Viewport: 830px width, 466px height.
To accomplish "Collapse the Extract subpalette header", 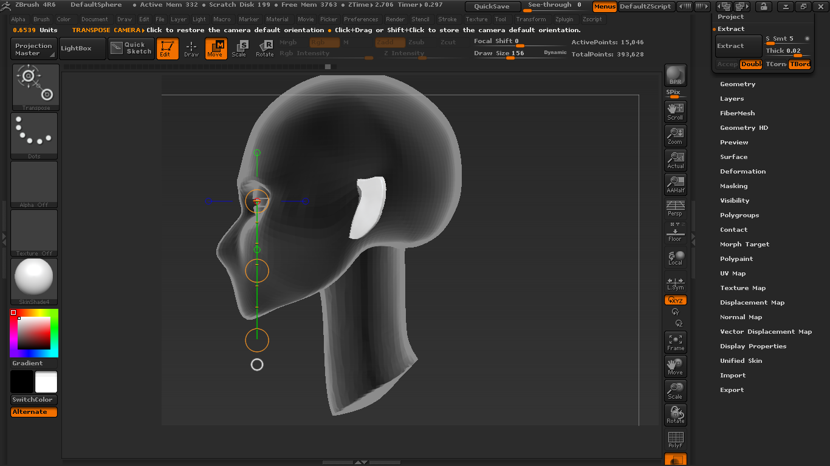I will coord(731,29).
